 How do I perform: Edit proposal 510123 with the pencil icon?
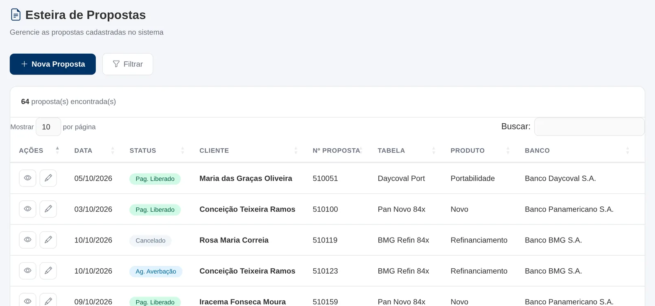pos(48,271)
